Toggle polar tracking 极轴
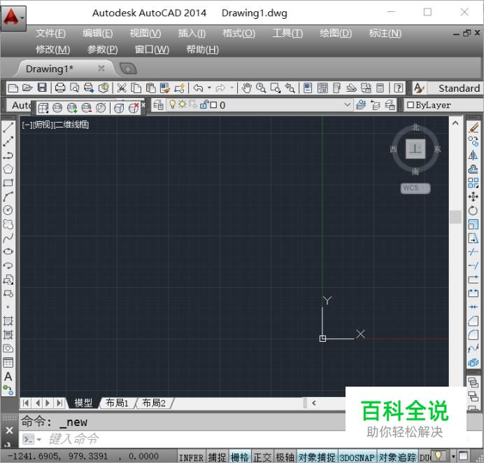The image size is (484, 463). click(x=285, y=457)
